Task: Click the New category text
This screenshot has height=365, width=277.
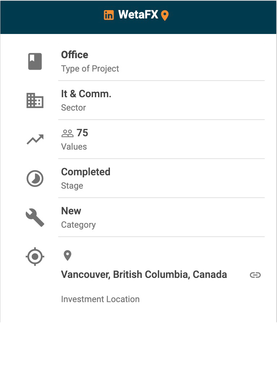Action: click(x=71, y=211)
